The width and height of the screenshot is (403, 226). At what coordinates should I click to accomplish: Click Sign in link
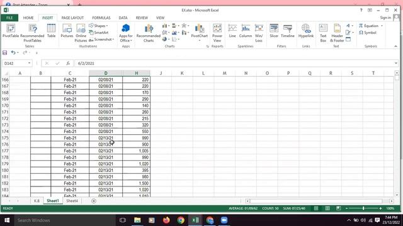pyautogui.click(x=385, y=18)
